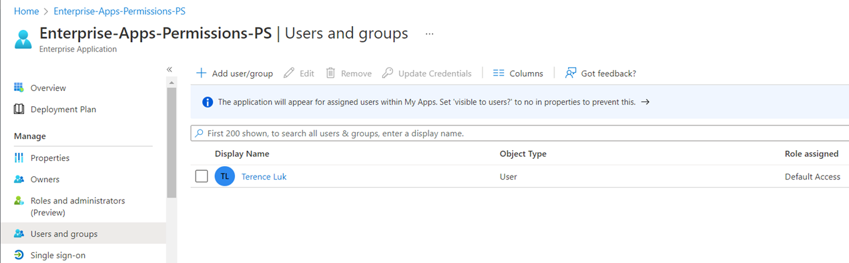Read the My Apps info banner message

pos(427,102)
